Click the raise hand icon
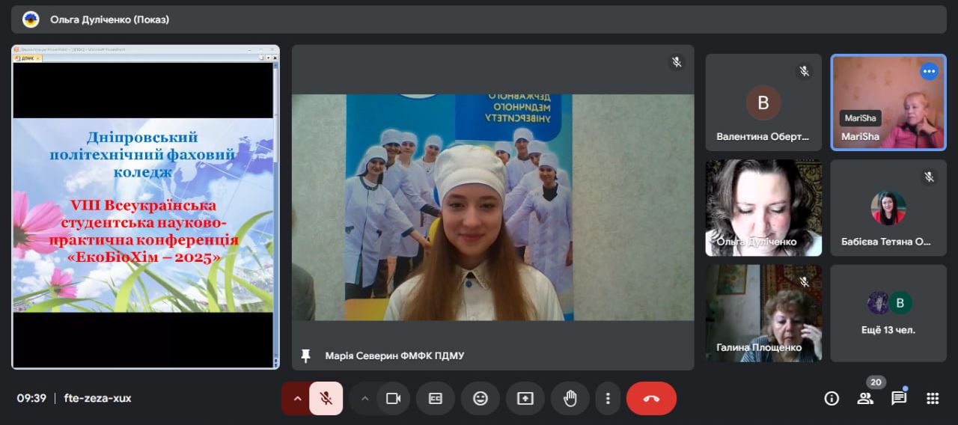Image resolution: width=958 pixels, height=425 pixels. (x=570, y=398)
